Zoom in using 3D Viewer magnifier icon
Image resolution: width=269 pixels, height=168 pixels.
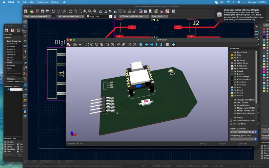92,44
